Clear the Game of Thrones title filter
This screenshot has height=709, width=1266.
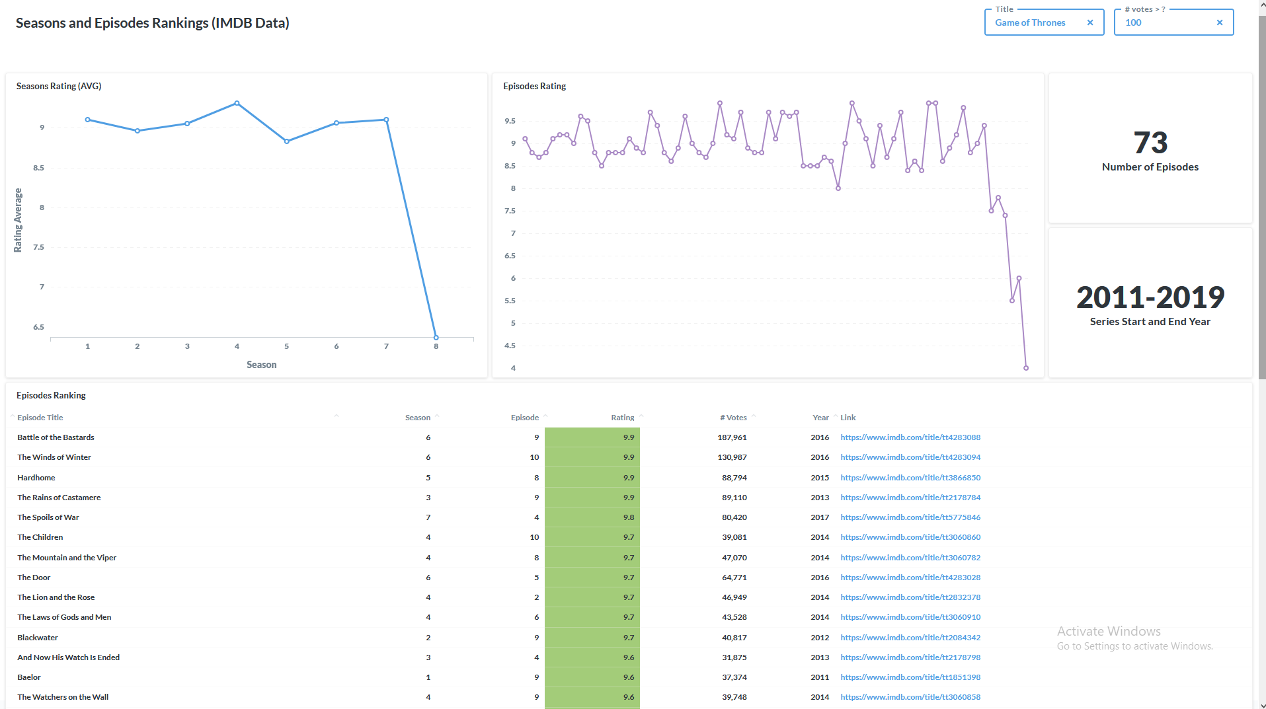coord(1090,22)
